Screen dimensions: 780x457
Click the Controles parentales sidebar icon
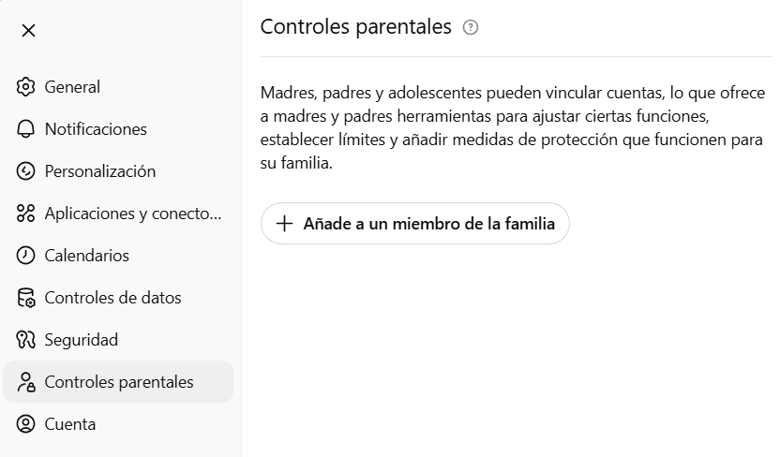[x=26, y=382]
